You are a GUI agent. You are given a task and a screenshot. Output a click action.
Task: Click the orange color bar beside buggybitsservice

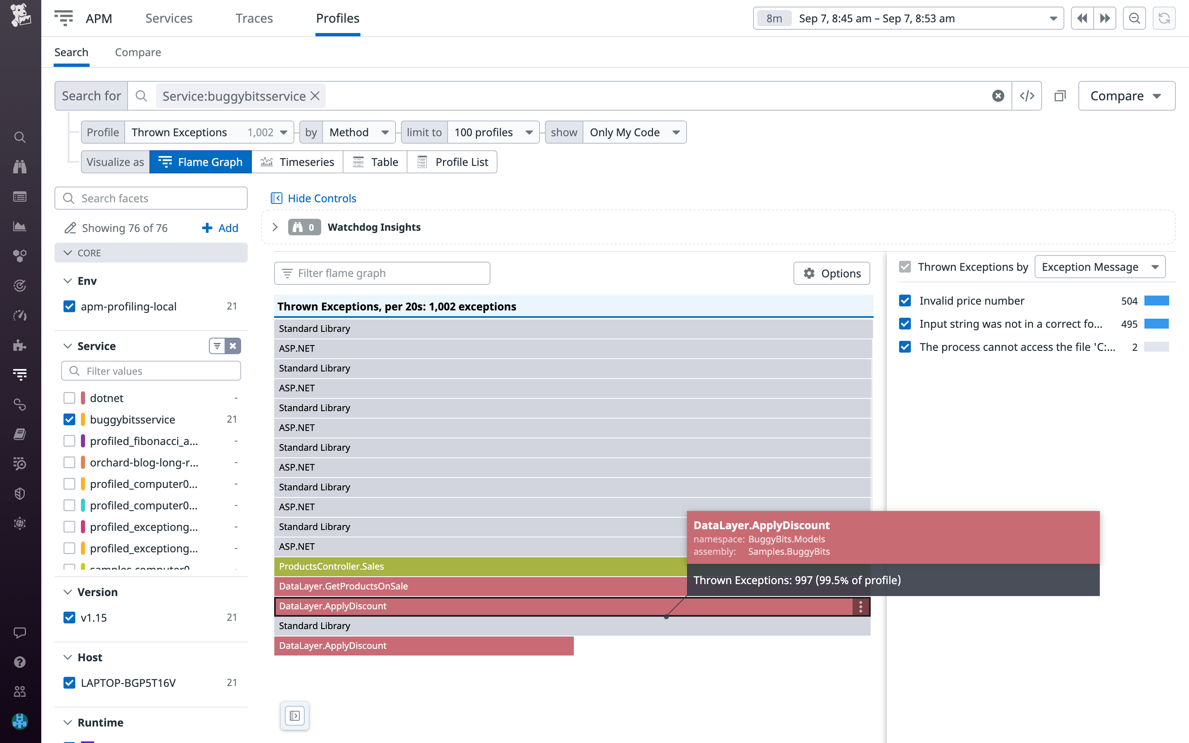83,419
